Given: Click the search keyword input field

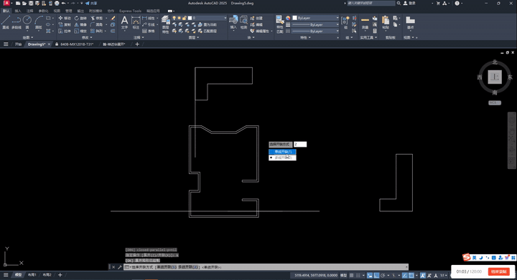Looking at the screenshot, I should (x=371, y=4).
